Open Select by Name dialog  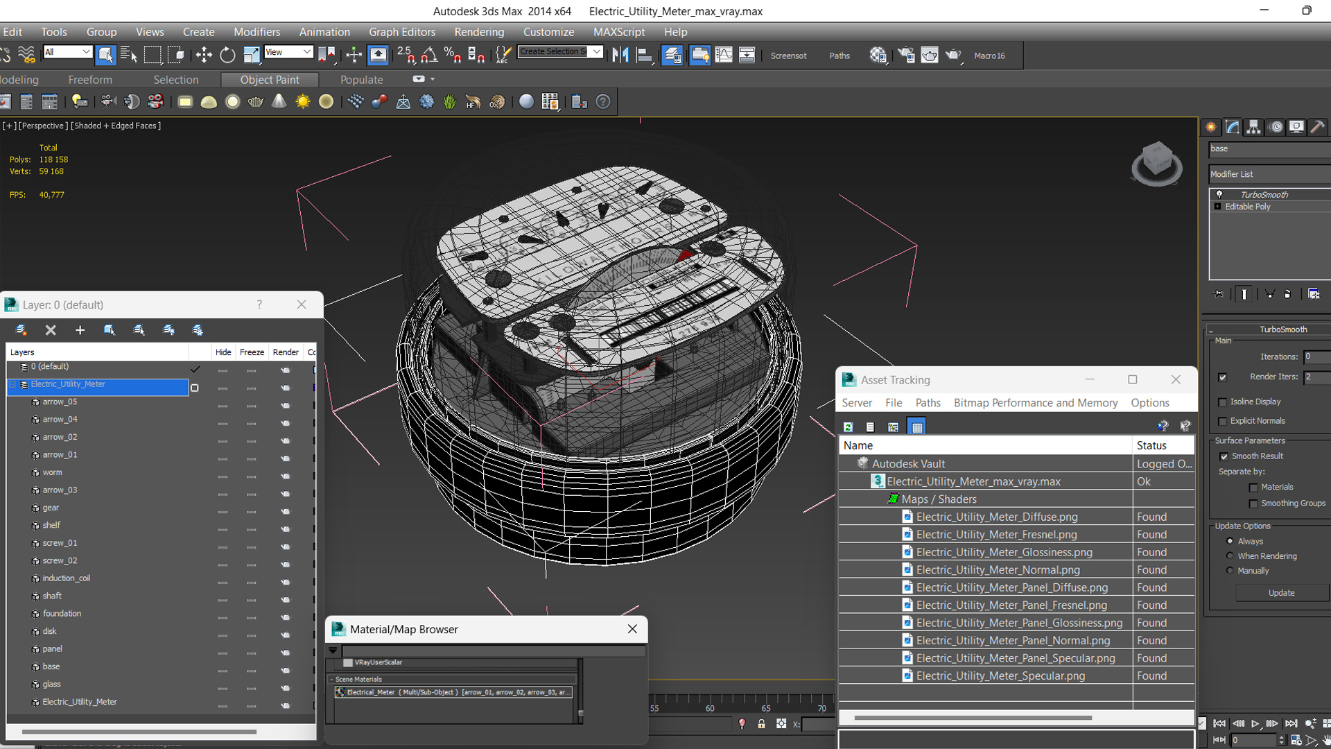coord(129,55)
